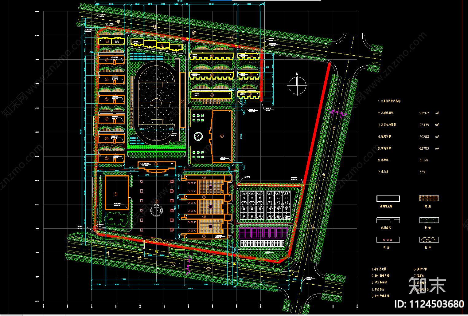Select the road area value 20283
This screenshot has height=316, width=468.
424,137
